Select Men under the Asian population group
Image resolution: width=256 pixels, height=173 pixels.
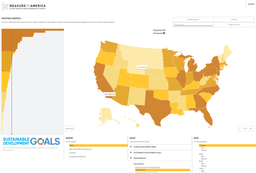coord(202,156)
